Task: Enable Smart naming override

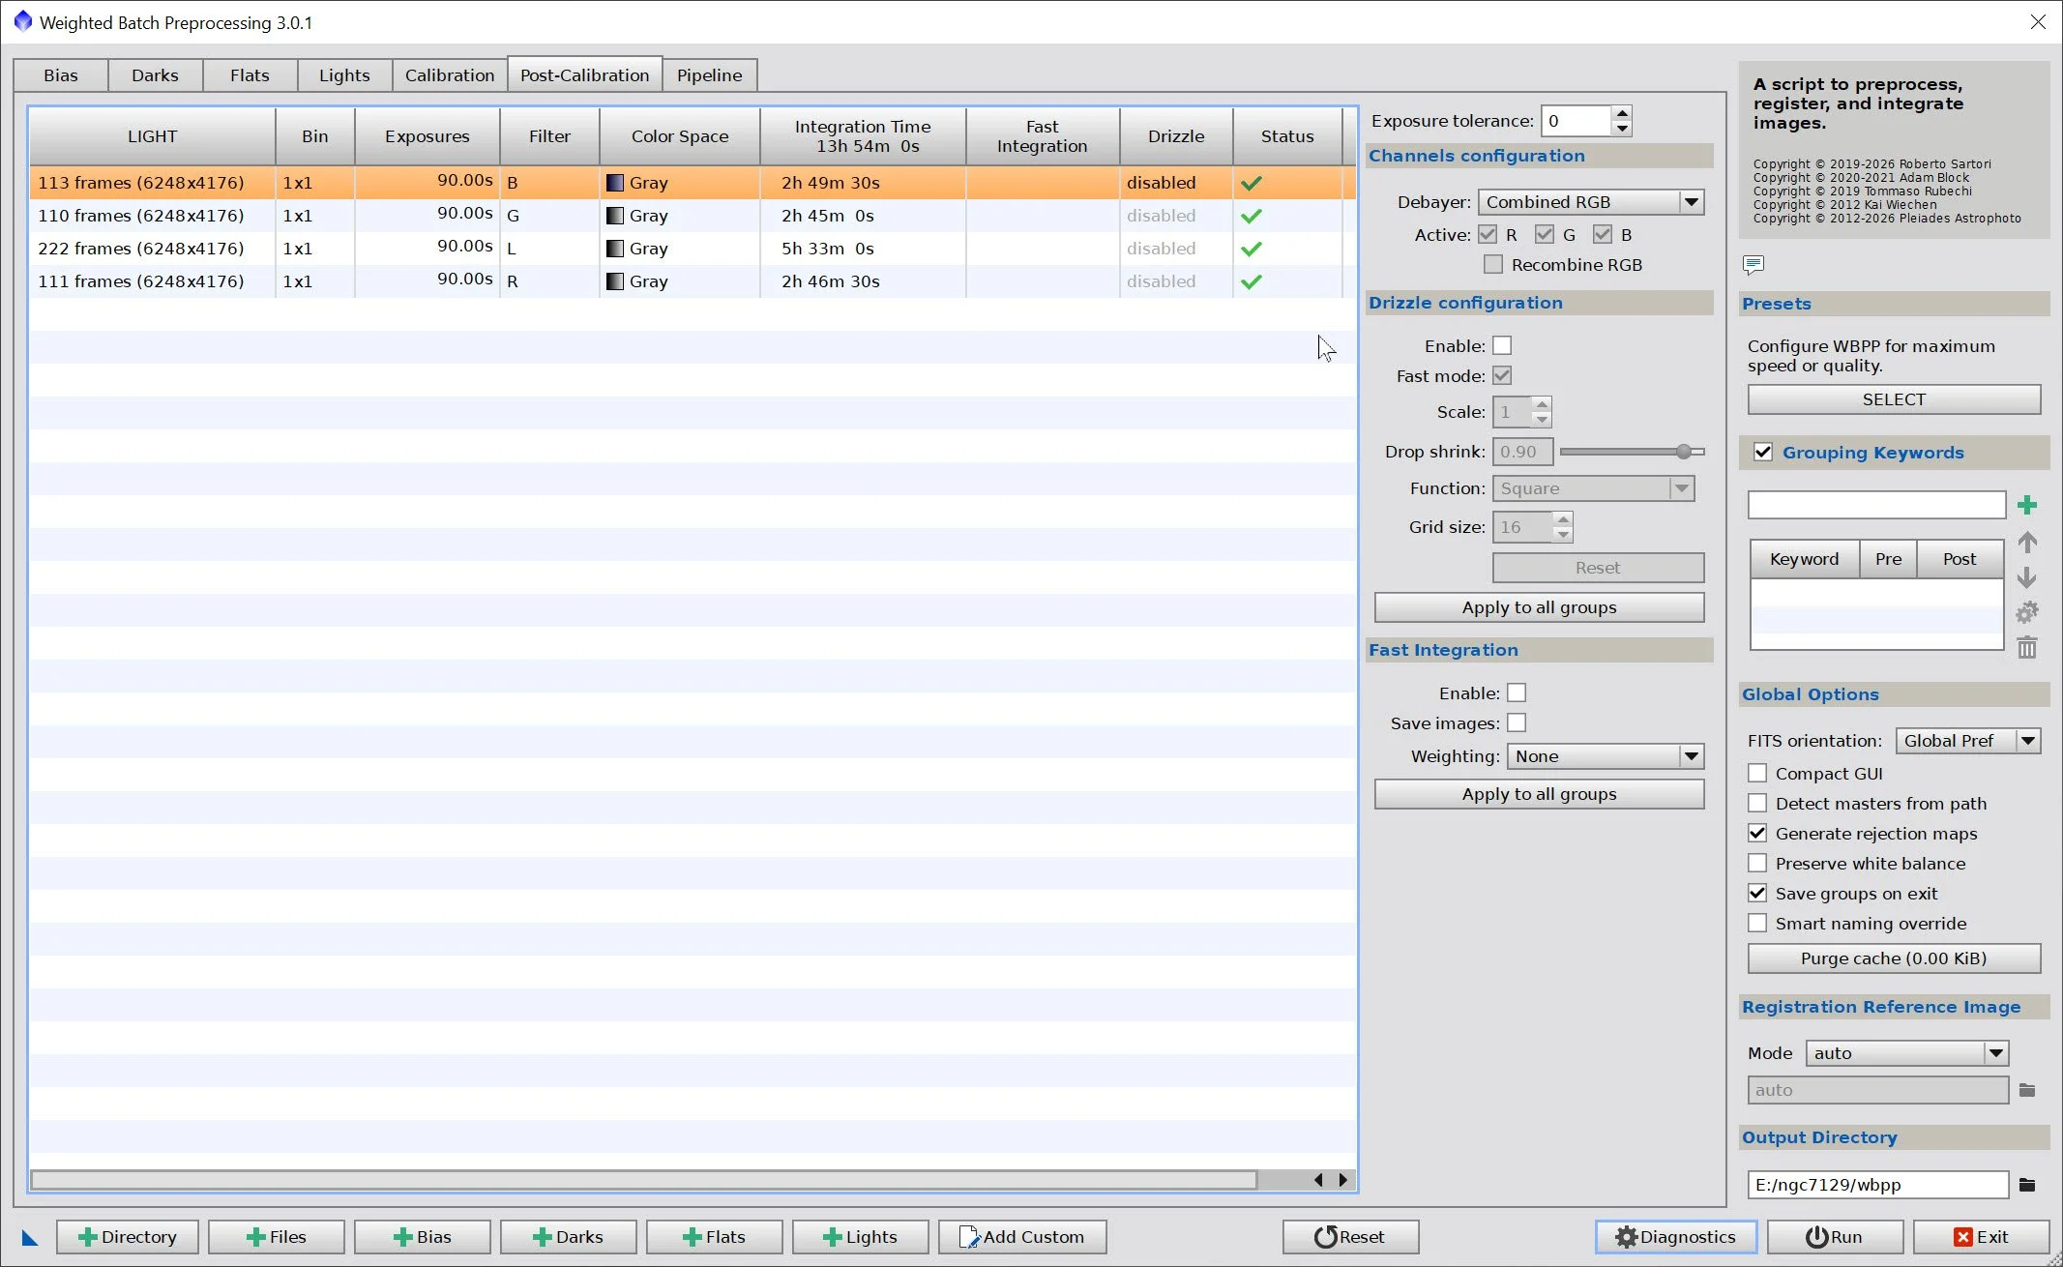Action: point(1757,923)
